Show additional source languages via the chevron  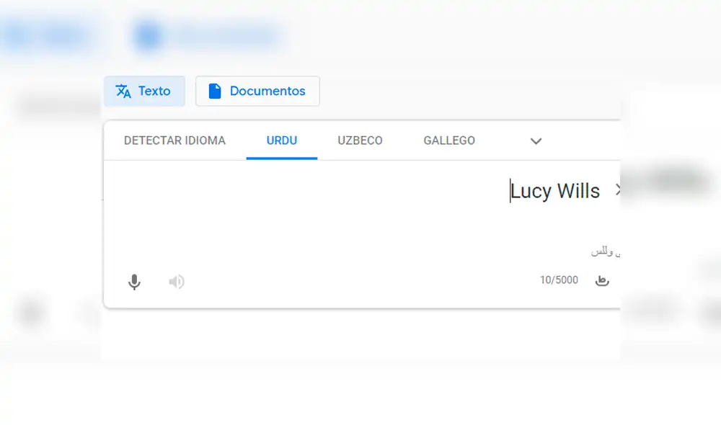536,141
